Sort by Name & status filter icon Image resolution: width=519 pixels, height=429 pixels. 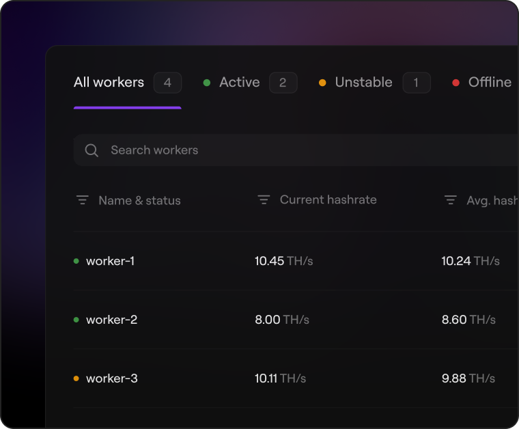83,200
